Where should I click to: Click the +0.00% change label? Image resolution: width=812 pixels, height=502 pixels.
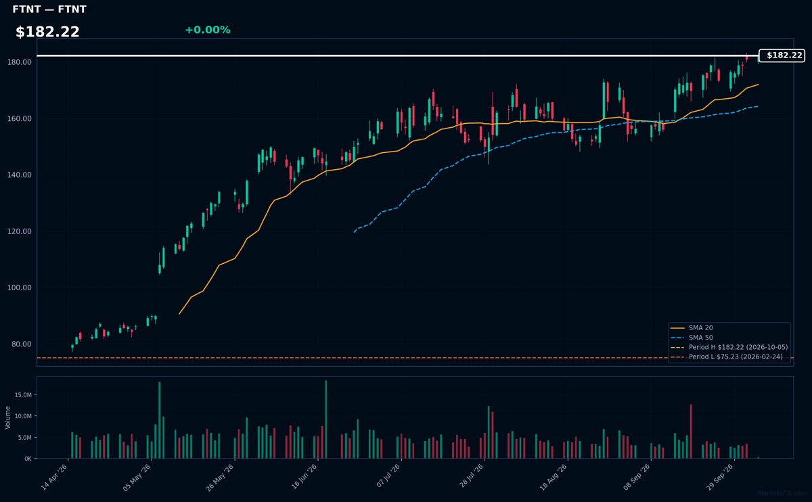coord(207,30)
